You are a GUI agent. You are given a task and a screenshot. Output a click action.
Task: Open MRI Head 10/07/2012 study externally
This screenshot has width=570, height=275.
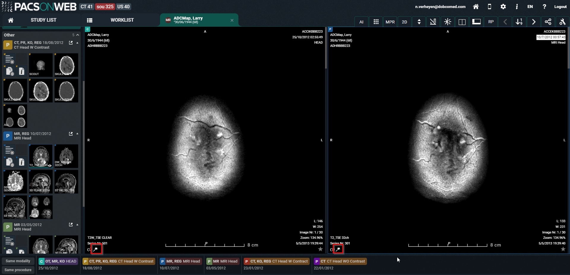71,134
